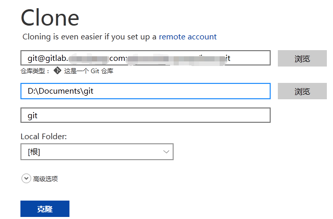Click the 仓库类型 label
The image size is (333, 219).
pos(35,71)
